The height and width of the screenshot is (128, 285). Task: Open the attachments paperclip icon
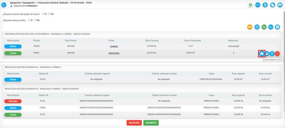(x=265, y=5)
